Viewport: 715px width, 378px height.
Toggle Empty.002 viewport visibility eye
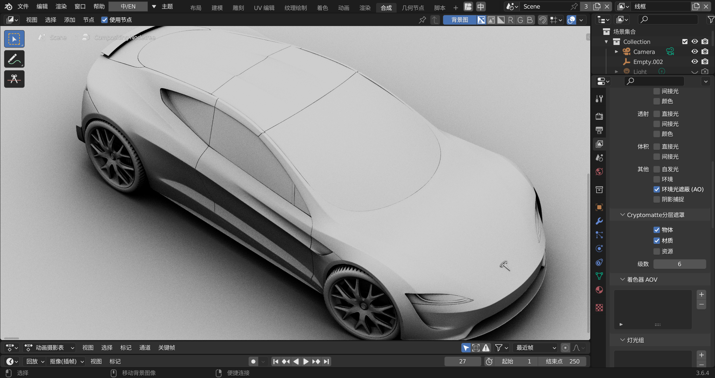[x=695, y=62]
